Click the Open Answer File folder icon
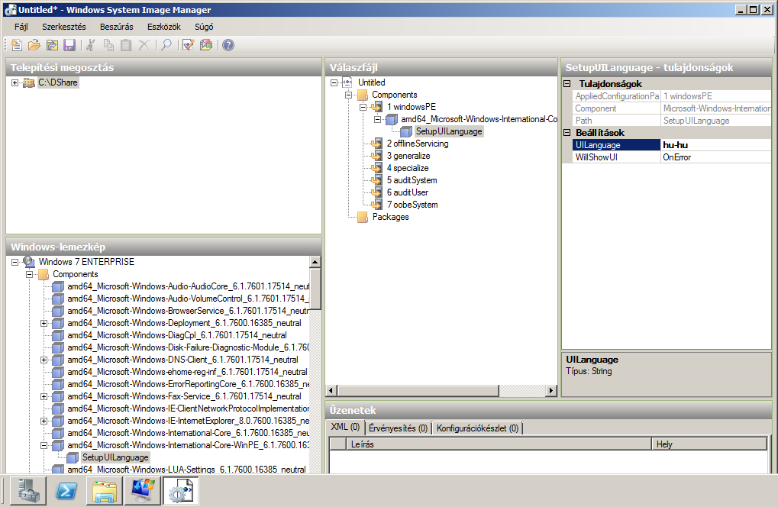The height and width of the screenshot is (507, 778). tap(34, 45)
